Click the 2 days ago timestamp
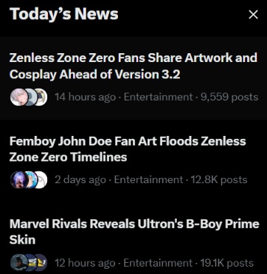Screen dimensions: 267x274 (x=80, y=180)
